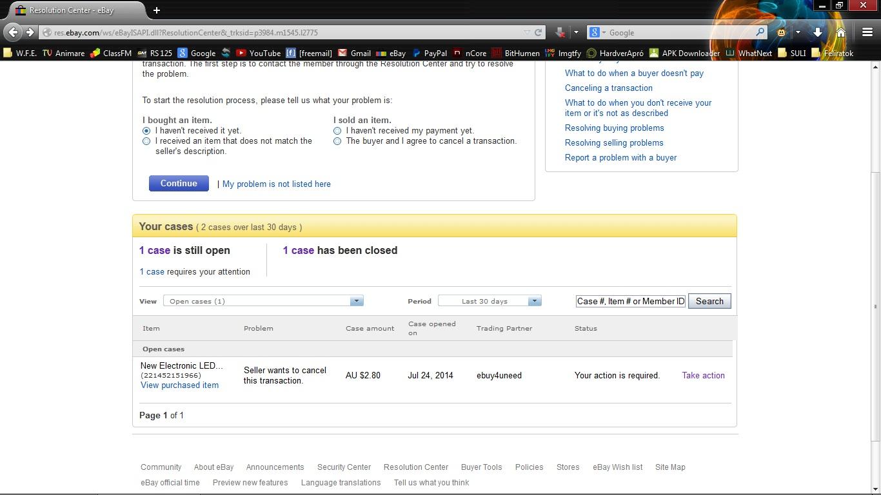Open the Period 'Last 30 days' dropdown
This screenshot has height=495, width=881.
490,301
